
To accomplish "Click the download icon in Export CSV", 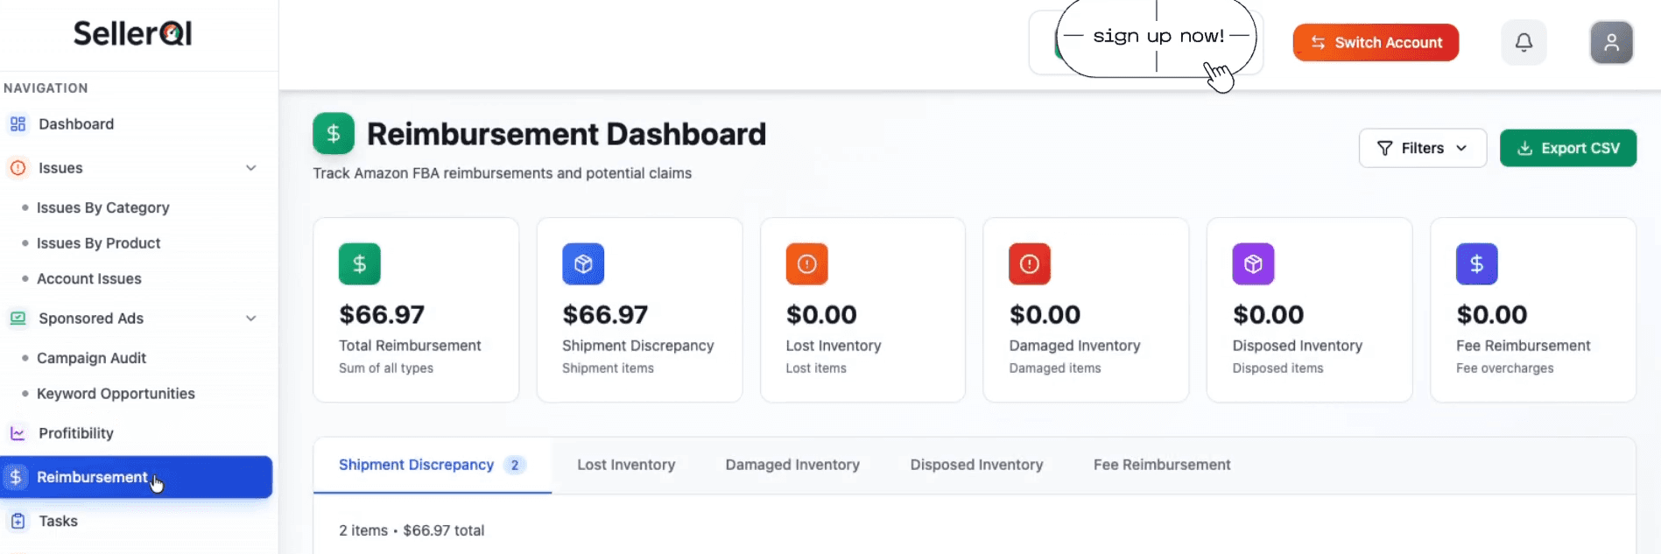I will coord(1524,149).
